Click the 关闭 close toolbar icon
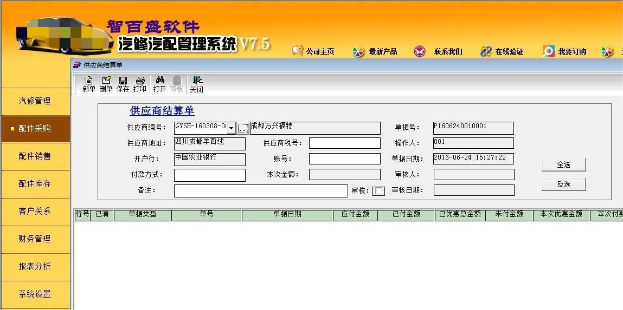 point(196,84)
